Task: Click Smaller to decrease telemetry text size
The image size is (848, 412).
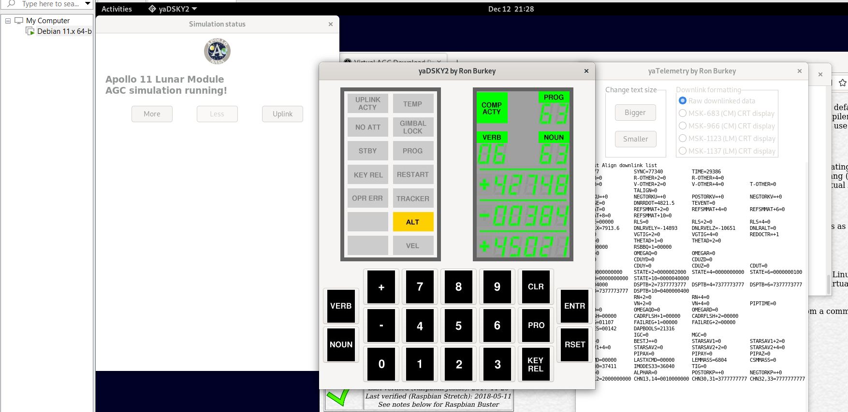Action: pyautogui.click(x=635, y=139)
